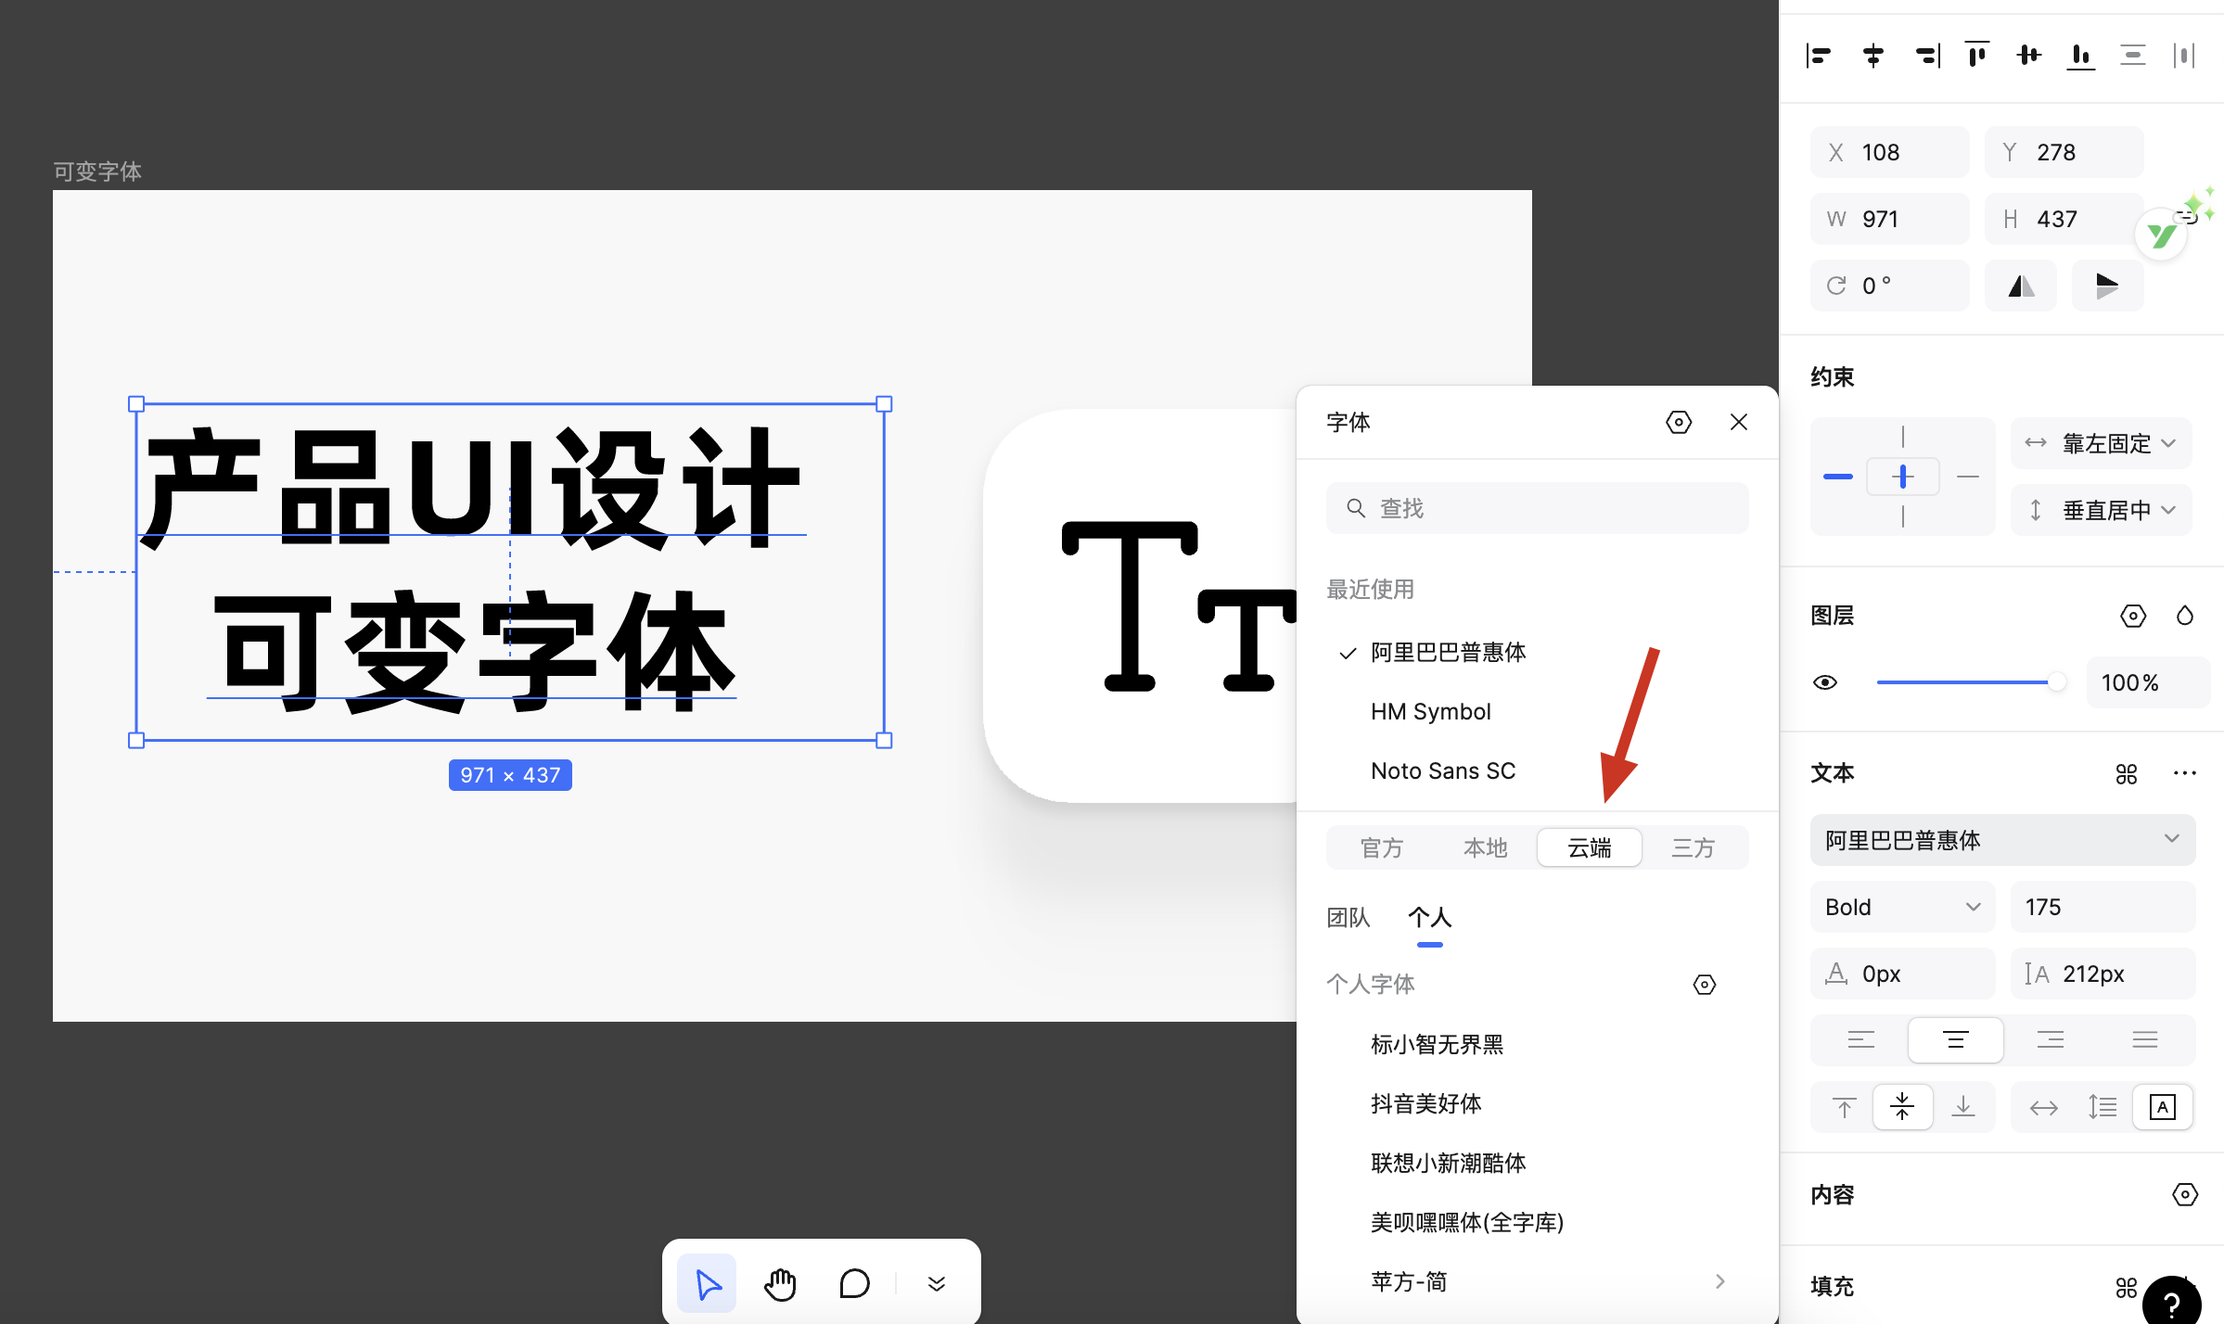Switch to the 团队 fonts tab
The height and width of the screenshot is (1324, 2224).
point(1348,918)
